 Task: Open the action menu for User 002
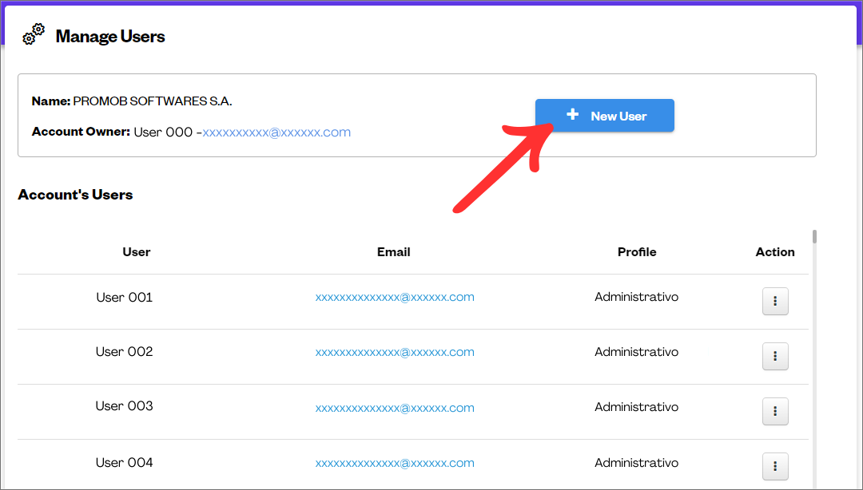[x=775, y=357]
